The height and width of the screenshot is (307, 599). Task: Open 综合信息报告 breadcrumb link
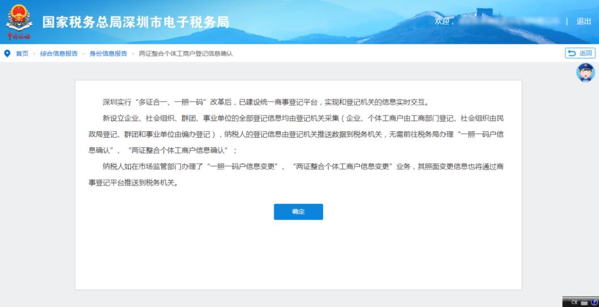[59, 53]
